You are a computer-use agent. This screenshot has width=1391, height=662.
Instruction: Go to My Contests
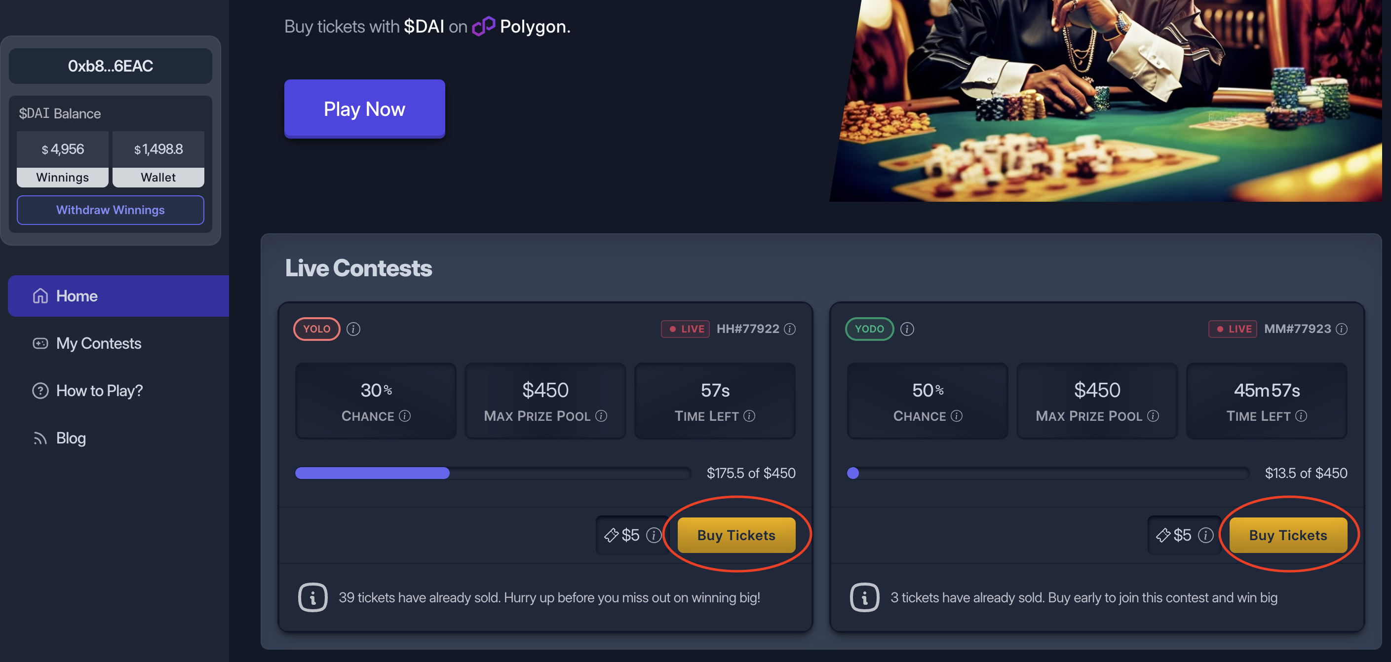(98, 344)
